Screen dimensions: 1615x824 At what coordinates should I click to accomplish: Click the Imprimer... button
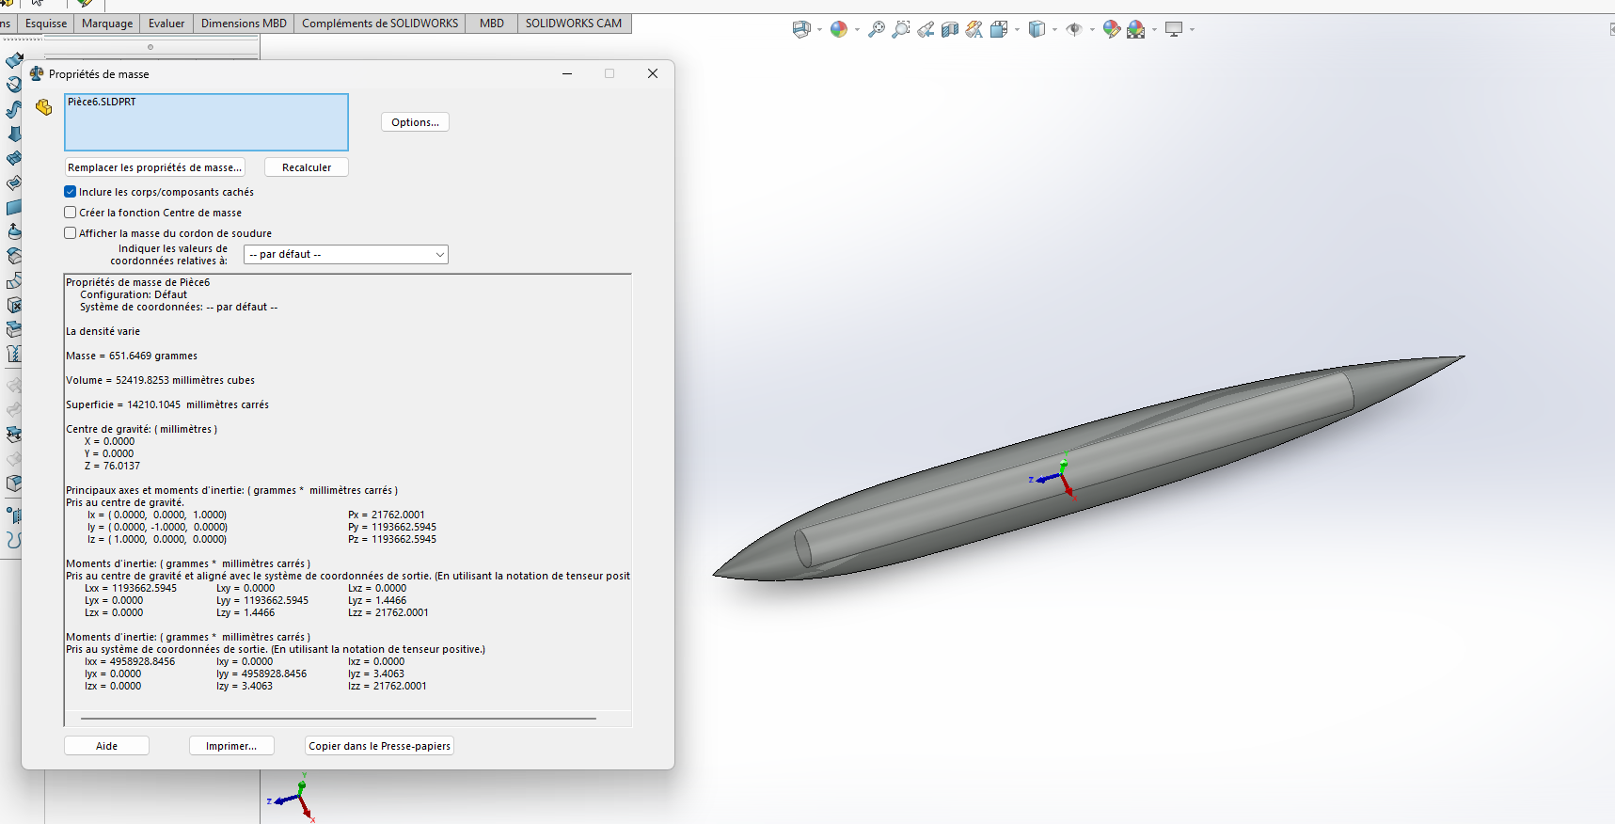click(x=231, y=746)
